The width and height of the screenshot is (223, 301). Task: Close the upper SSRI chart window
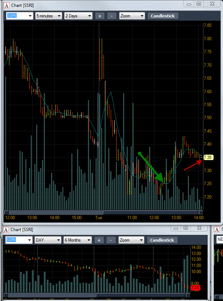(212, 4)
